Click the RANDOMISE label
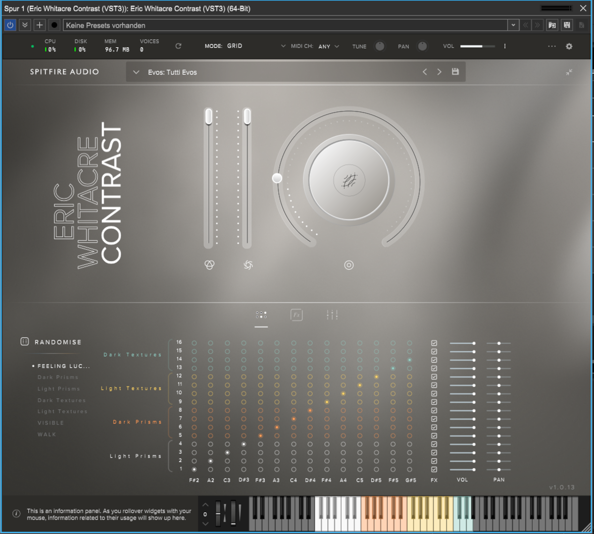Screen dimensions: 594x534 click(x=58, y=342)
